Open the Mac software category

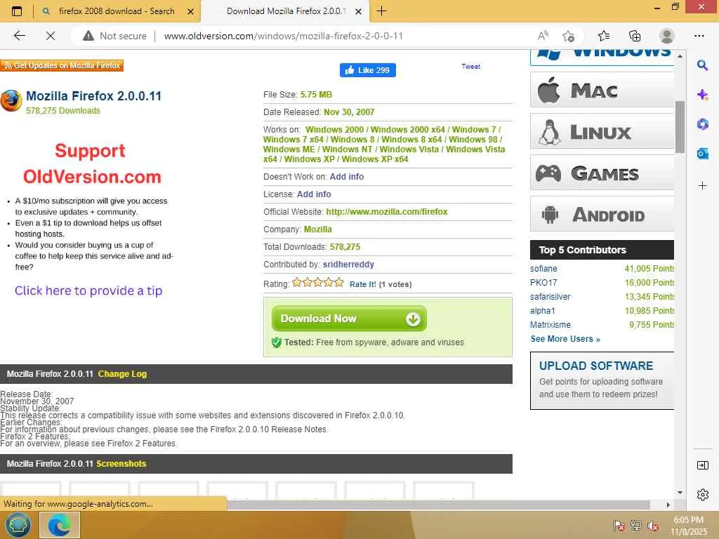[x=602, y=90]
